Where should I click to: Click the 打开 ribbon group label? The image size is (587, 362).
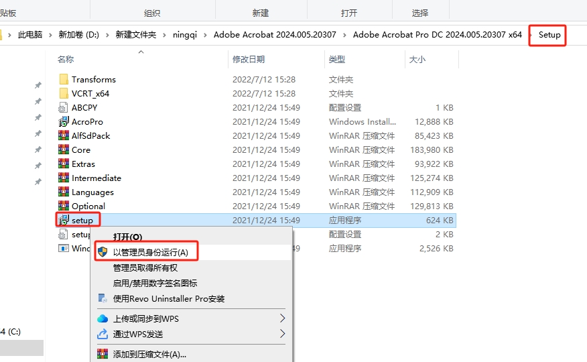coord(349,13)
